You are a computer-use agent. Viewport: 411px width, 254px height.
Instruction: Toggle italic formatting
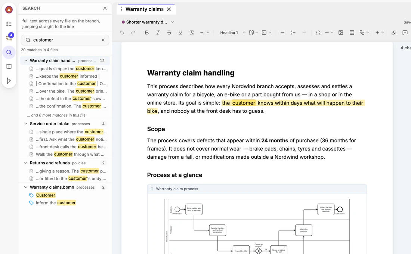coord(158,32)
